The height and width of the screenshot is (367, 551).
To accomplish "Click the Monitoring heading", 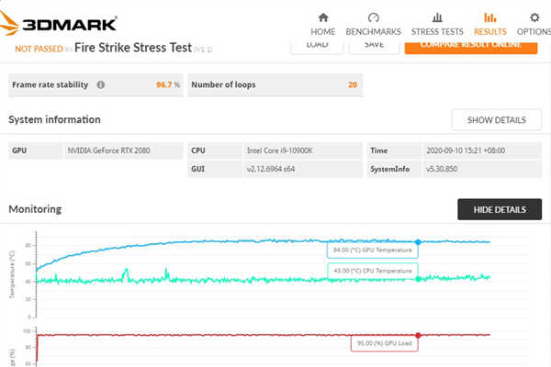I will [x=35, y=209].
